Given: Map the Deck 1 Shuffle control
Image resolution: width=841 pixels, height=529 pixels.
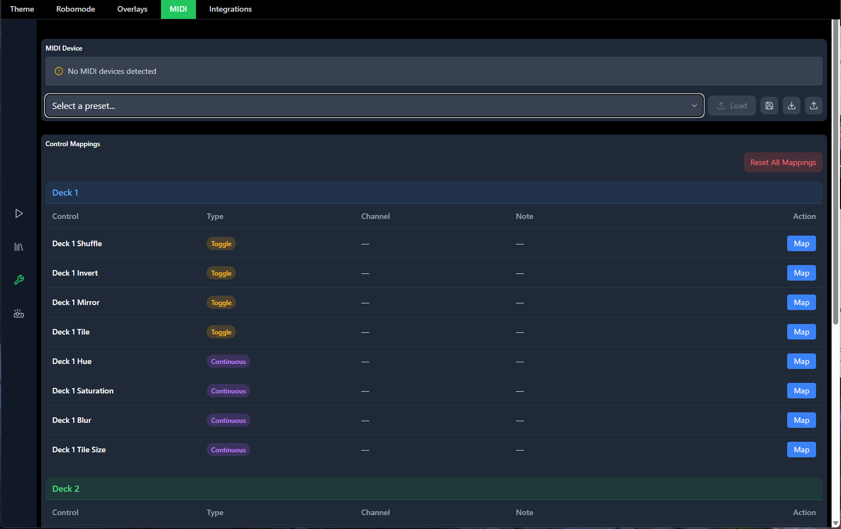Looking at the screenshot, I should (801, 243).
